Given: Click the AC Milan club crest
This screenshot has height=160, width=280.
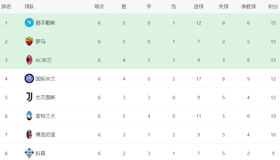Looking at the screenshot, I should point(29,60).
